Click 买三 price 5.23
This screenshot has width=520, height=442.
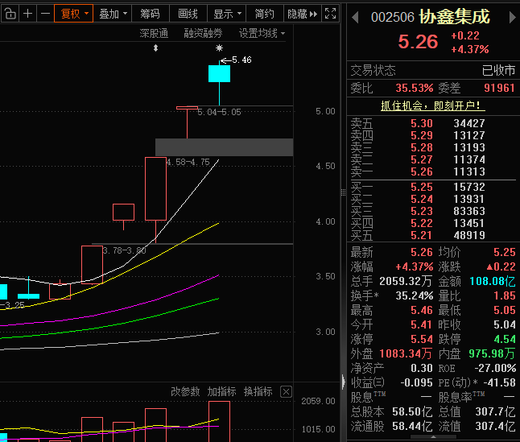click(422, 211)
